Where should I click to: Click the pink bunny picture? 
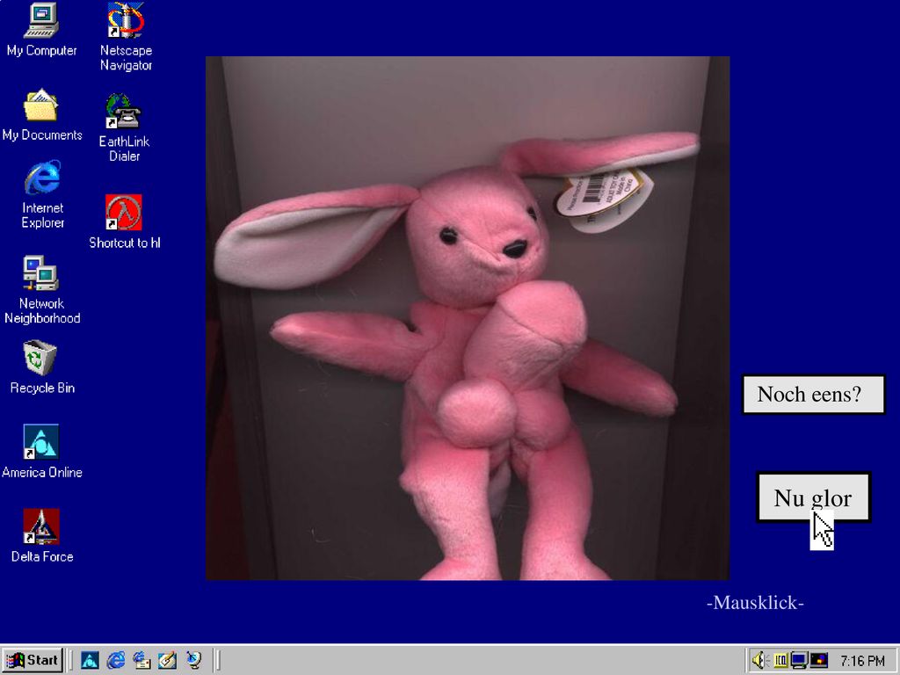(468, 318)
